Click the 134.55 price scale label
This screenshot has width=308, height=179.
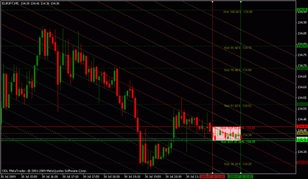point(302,98)
